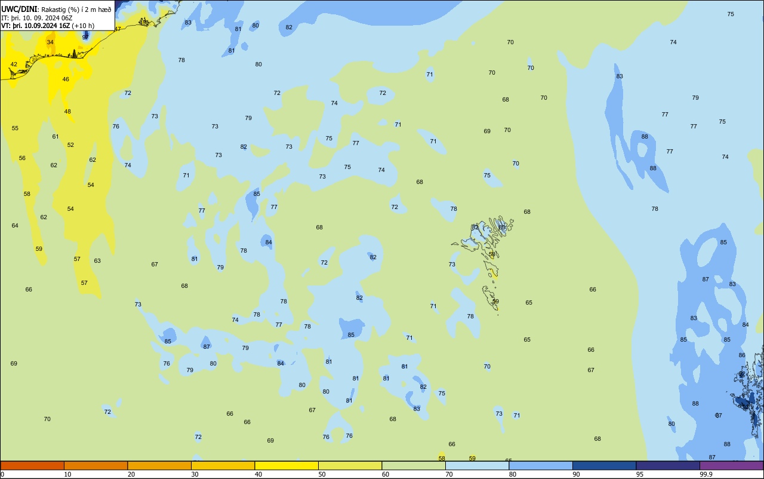Pick the pale blue 70–80 legend swatch

point(477,465)
